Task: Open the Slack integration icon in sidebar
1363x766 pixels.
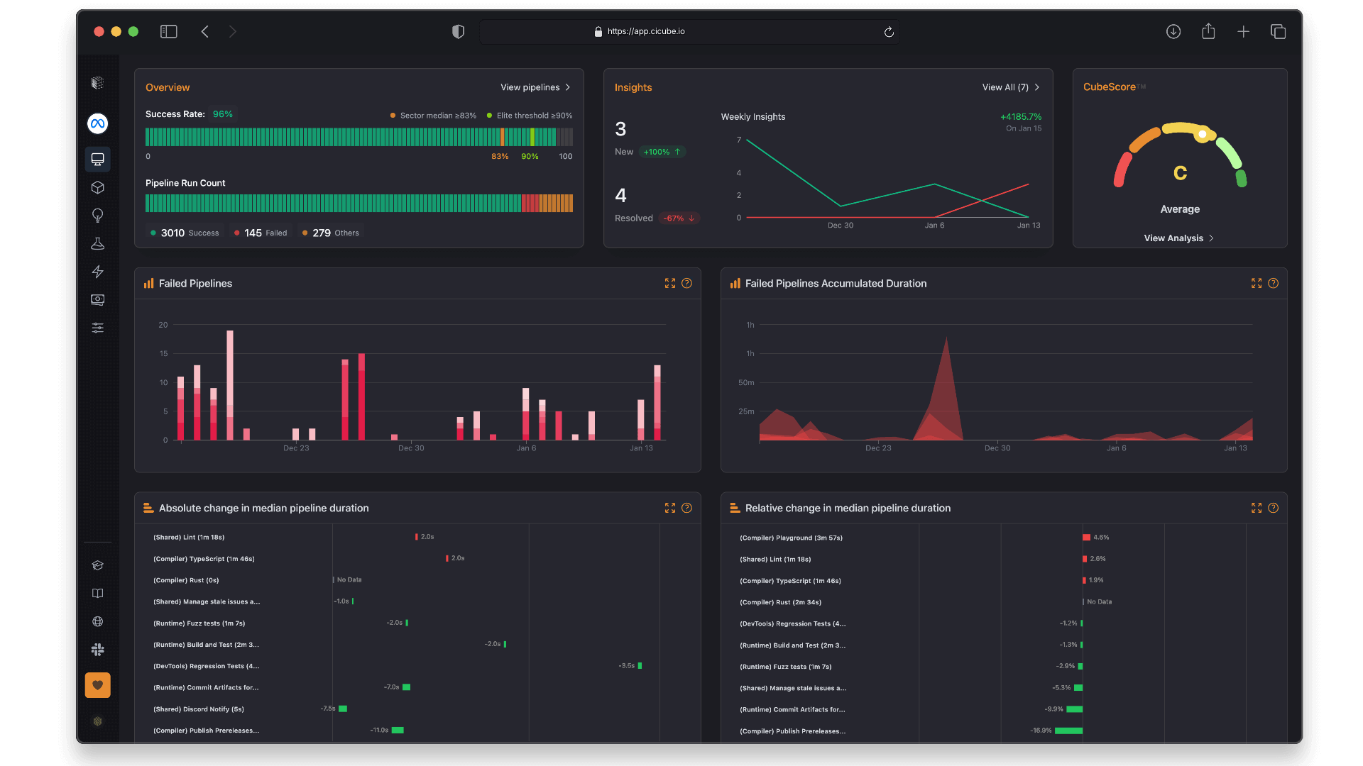Action: point(97,649)
